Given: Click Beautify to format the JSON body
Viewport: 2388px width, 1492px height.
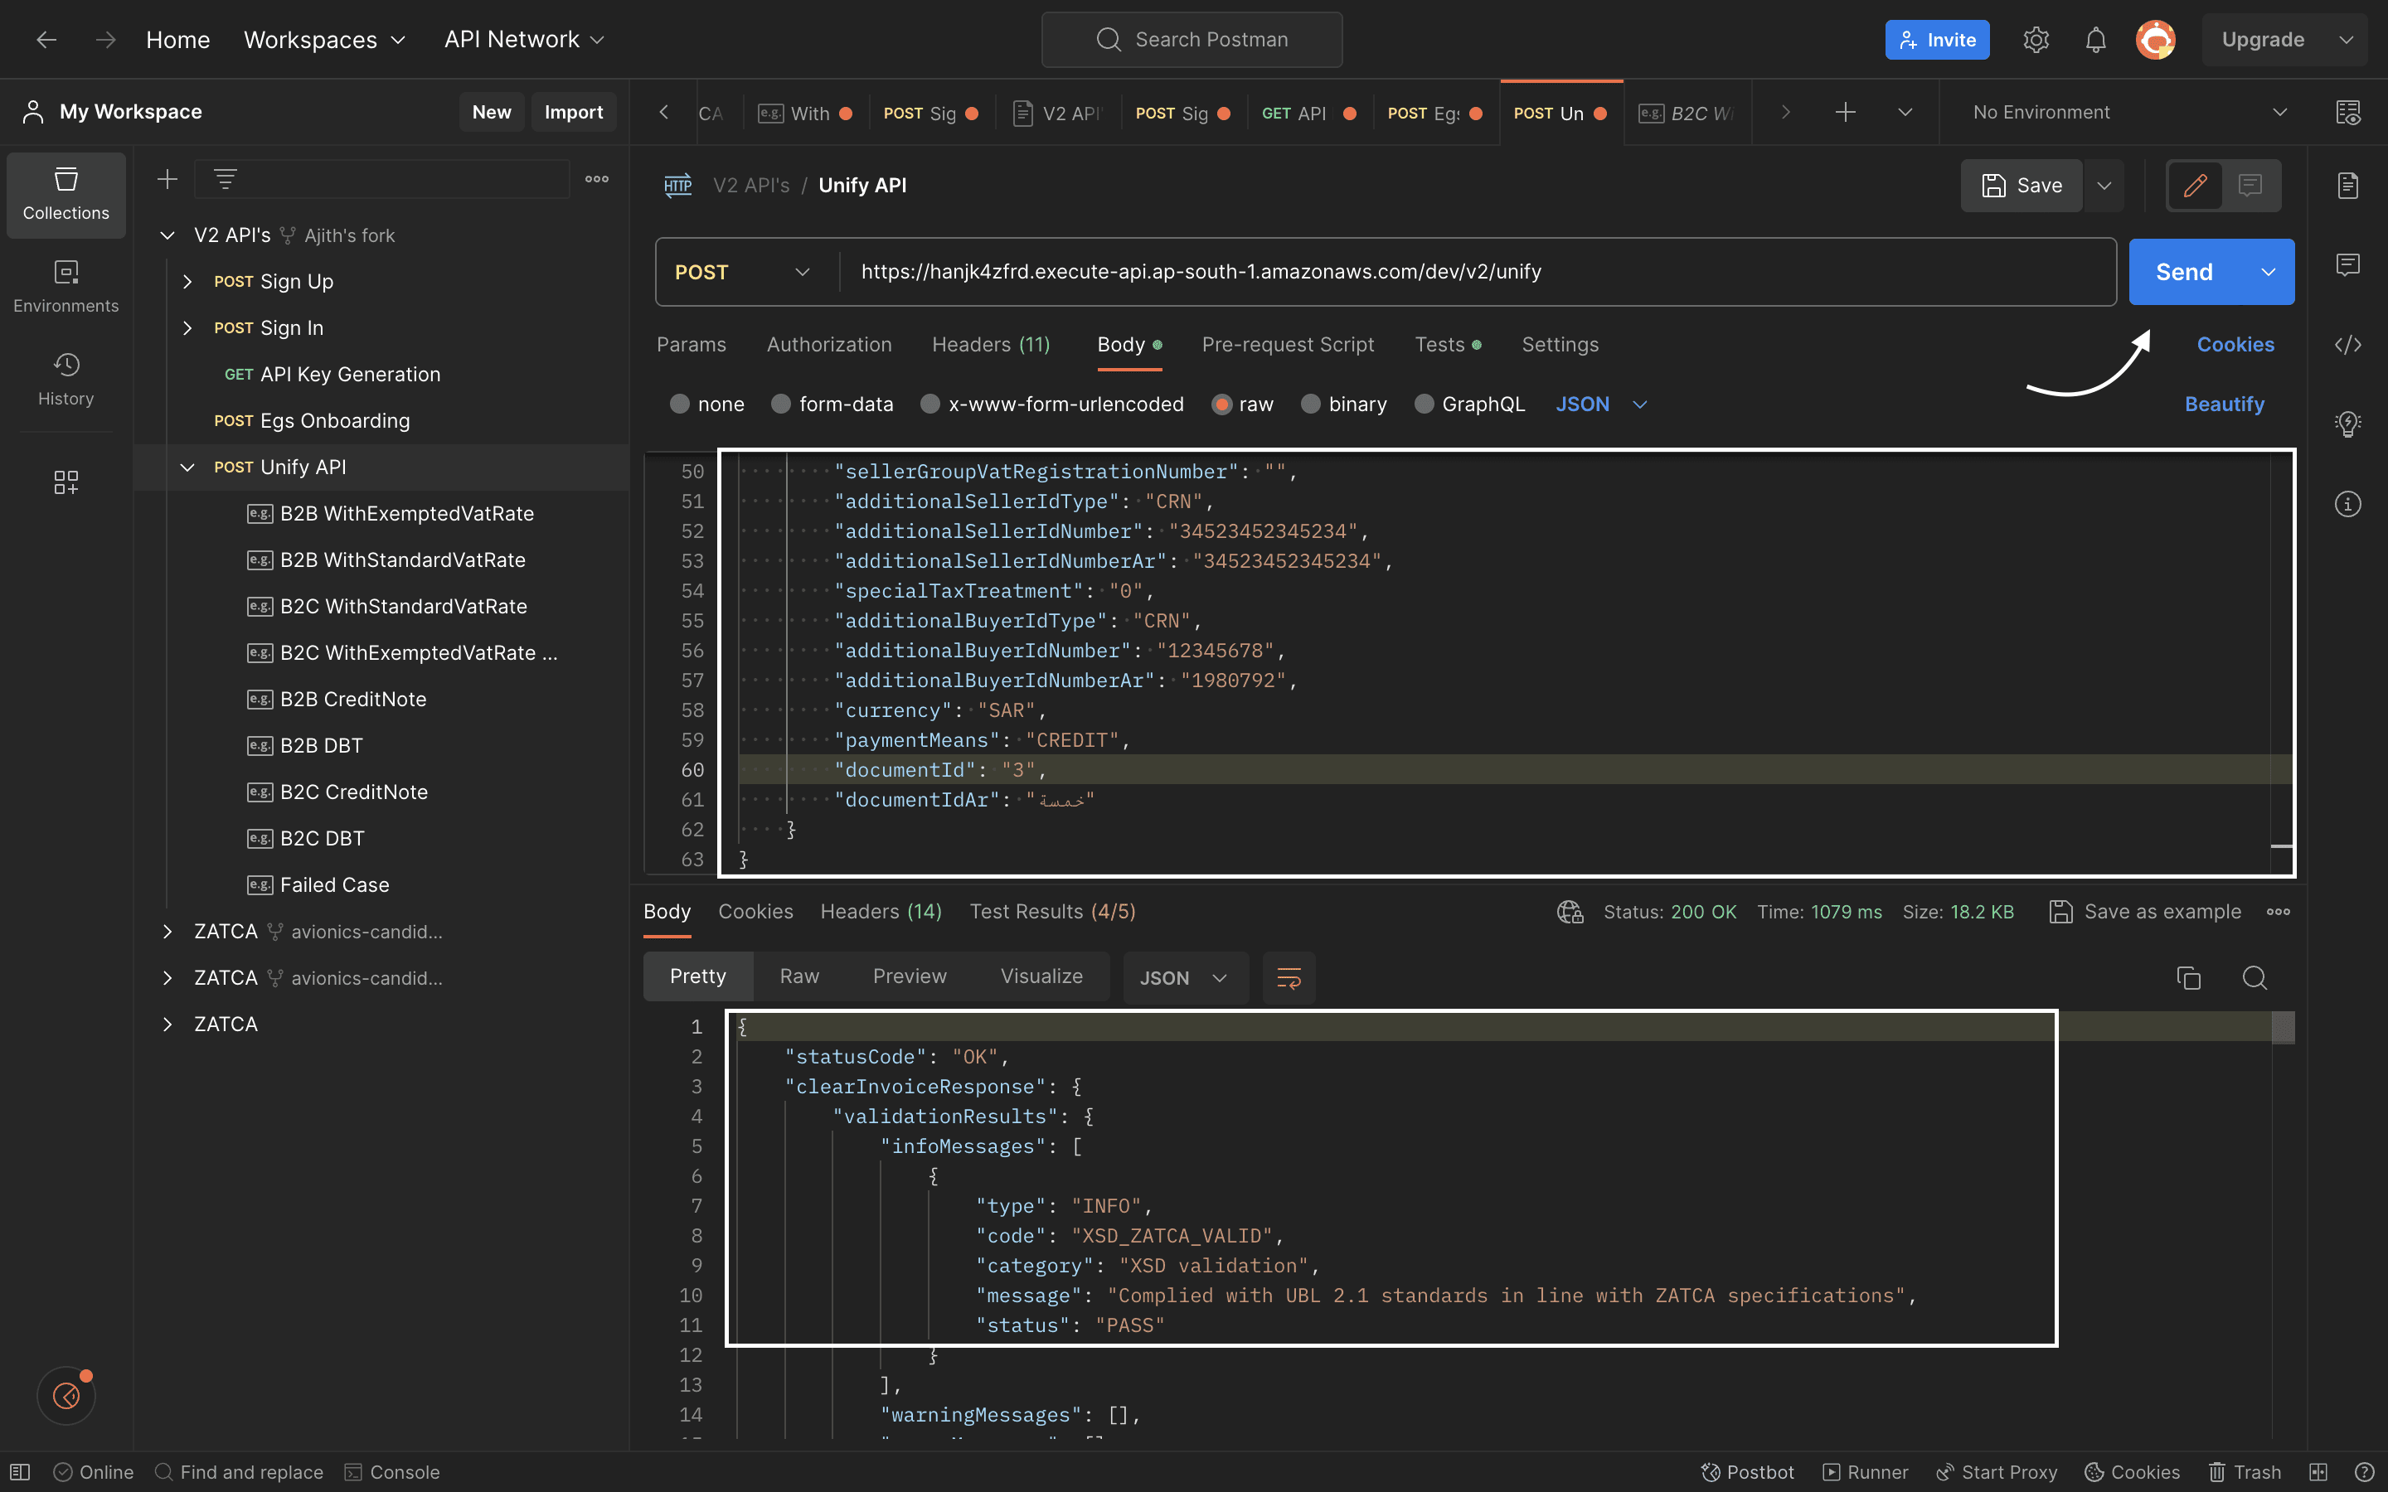Looking at the screenshot, I should (x=2225, y=404).
